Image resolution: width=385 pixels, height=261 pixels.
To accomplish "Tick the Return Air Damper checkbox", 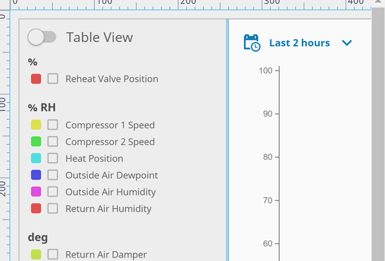I will (53, 254).
